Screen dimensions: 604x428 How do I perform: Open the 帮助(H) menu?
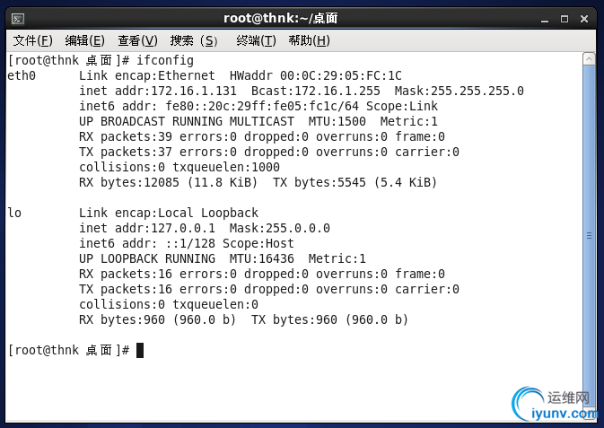click(x=309, y=40)
